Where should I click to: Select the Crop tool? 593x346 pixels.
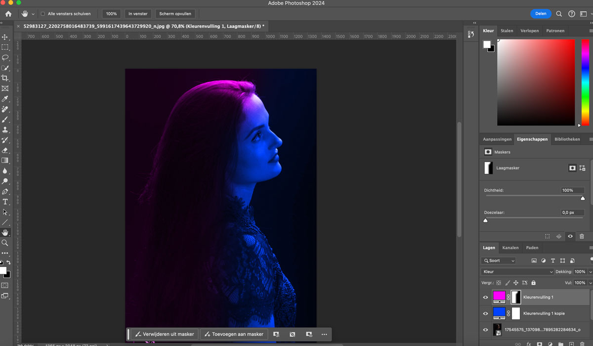[5, 78]
